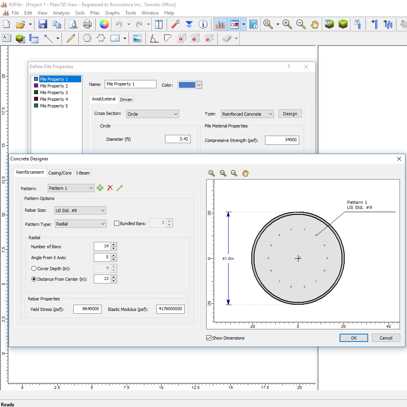Select Distance From Center radio button
Image resolution: width=407 pixels, height=407 pixels.
tap(34, 279)
